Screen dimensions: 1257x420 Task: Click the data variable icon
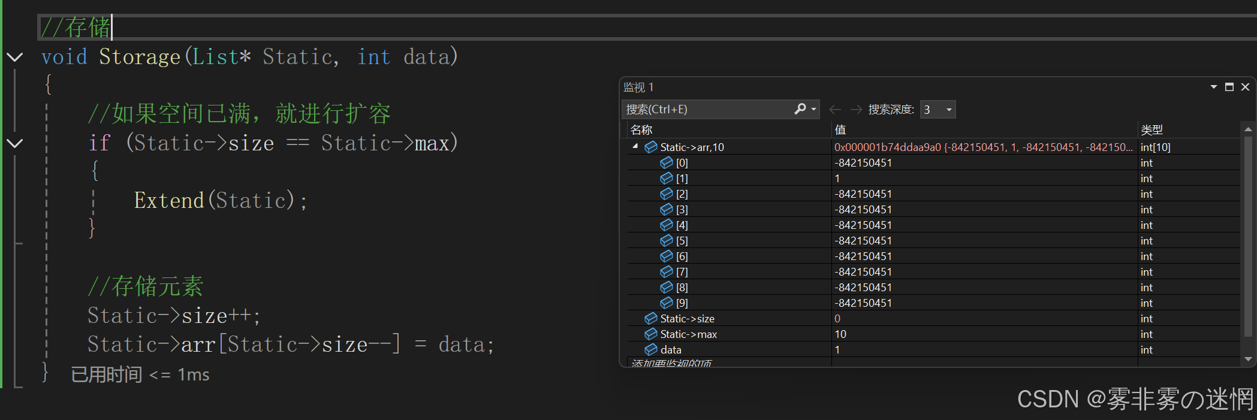pyautogui.click(x=651, y=349)
